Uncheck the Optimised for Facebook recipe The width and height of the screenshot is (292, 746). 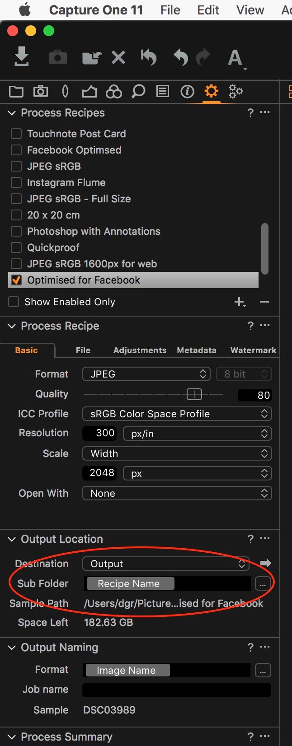[16, 280]
